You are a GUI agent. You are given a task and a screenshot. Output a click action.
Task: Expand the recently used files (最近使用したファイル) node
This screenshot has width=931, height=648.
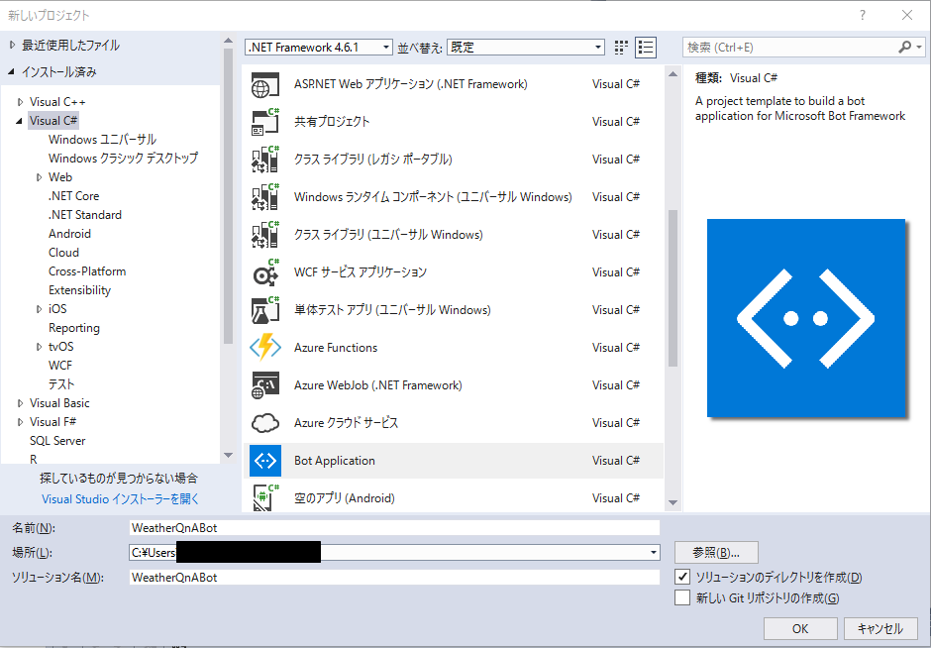[12, 46]
